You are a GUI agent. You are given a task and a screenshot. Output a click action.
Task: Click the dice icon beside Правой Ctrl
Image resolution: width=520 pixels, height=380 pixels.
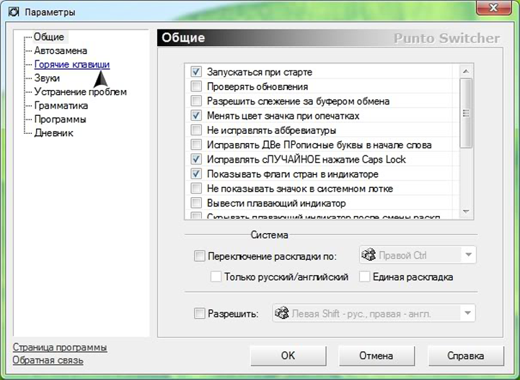(x=368, y=255)
